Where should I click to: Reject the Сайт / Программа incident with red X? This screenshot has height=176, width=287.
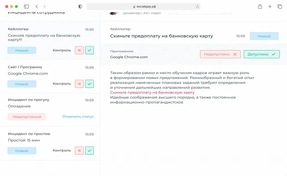(x=79, y=84)
